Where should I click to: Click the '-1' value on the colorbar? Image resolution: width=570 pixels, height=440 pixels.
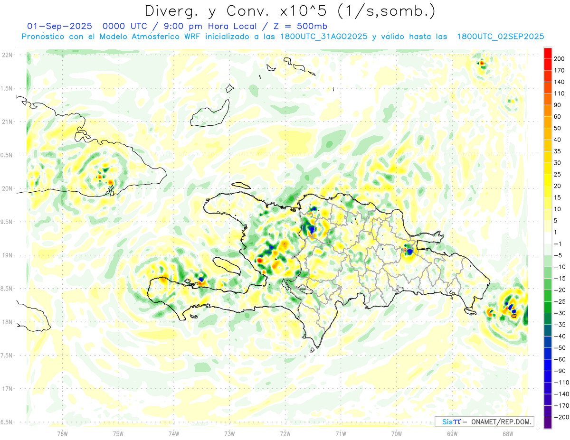[x=559, y=243]
